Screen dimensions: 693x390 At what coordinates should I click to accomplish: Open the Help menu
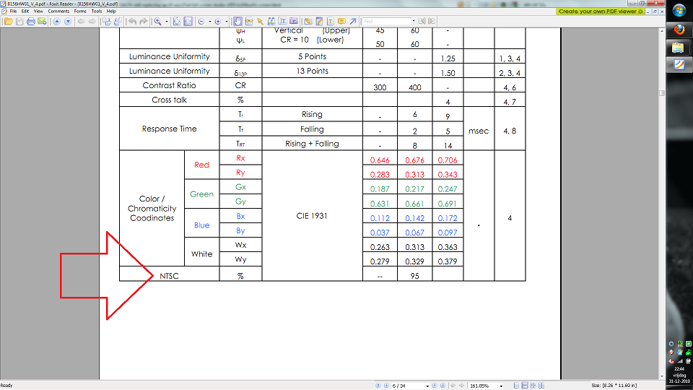111,12
